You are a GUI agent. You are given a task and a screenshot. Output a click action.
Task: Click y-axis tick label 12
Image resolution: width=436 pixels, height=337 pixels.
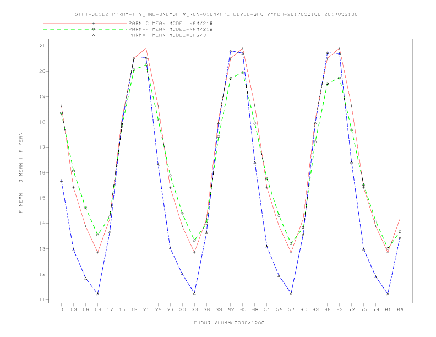42,274
